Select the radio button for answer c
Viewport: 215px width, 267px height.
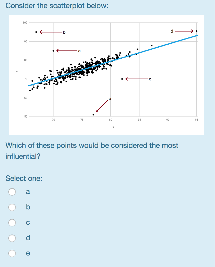12,223
